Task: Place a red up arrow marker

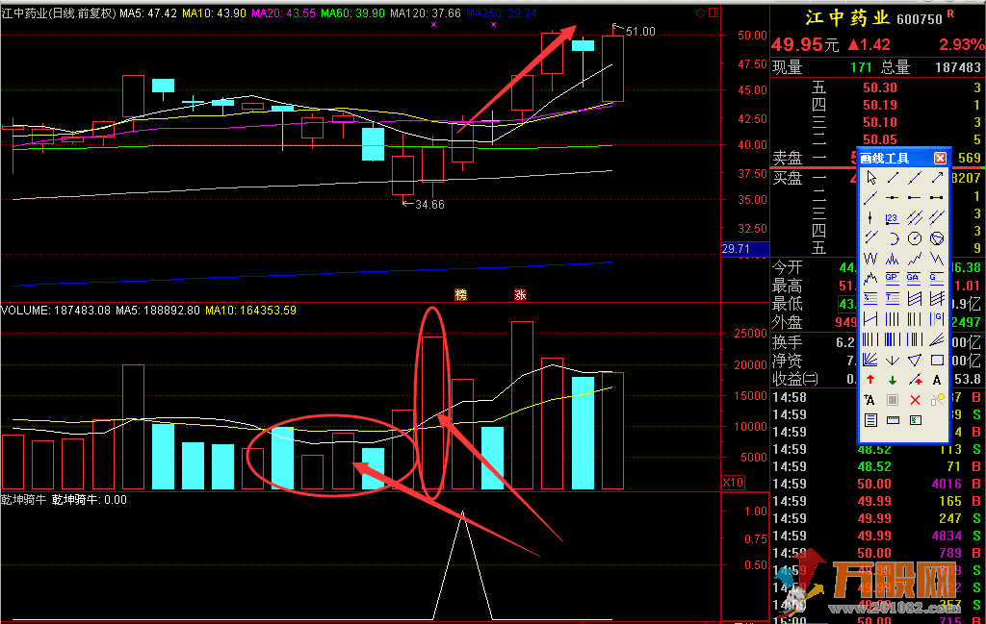Action: (870, 380)
